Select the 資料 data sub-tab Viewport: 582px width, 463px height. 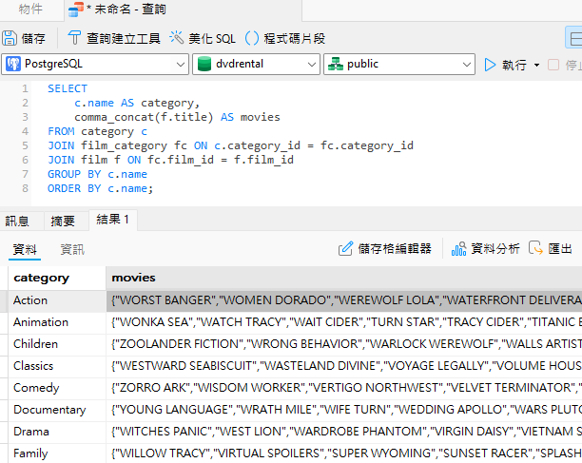click(25, 249)
